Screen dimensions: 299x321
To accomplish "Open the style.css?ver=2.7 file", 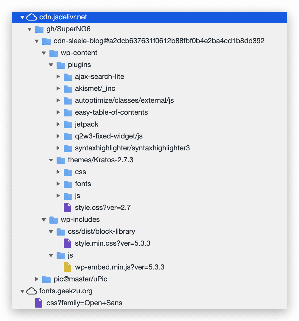I will [x=103, y=208].
